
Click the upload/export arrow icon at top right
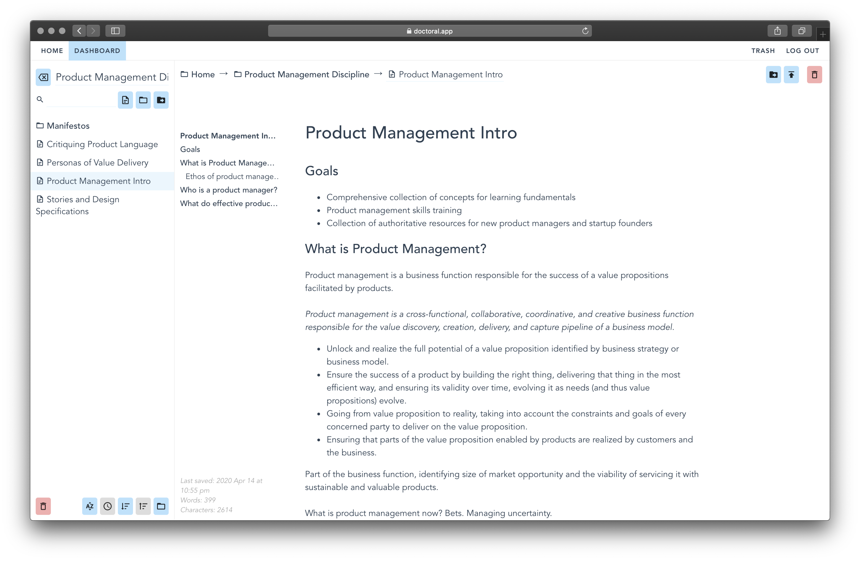point(791,75)
